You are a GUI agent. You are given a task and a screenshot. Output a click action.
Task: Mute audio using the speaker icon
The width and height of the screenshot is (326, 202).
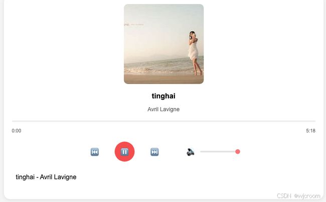point(190,152)
